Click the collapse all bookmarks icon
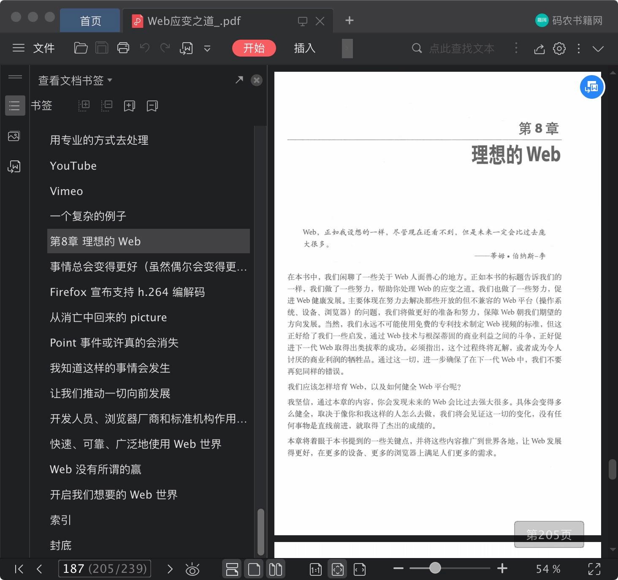 click(x=107, y=106)
